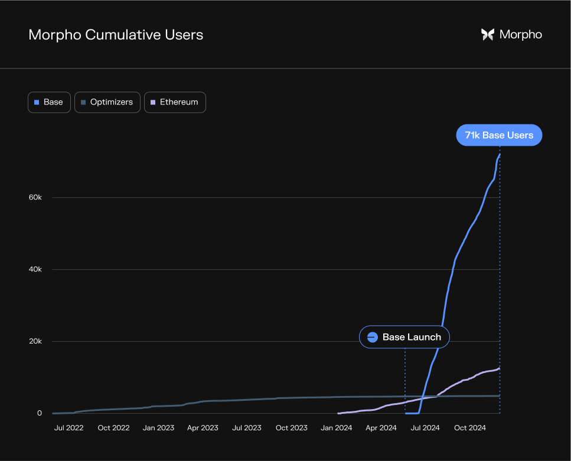Image resolution: width=571 pixels, height=461 pixels.
Task: Click the Jan 2023 x-axis label
Action: click(158, 428)
